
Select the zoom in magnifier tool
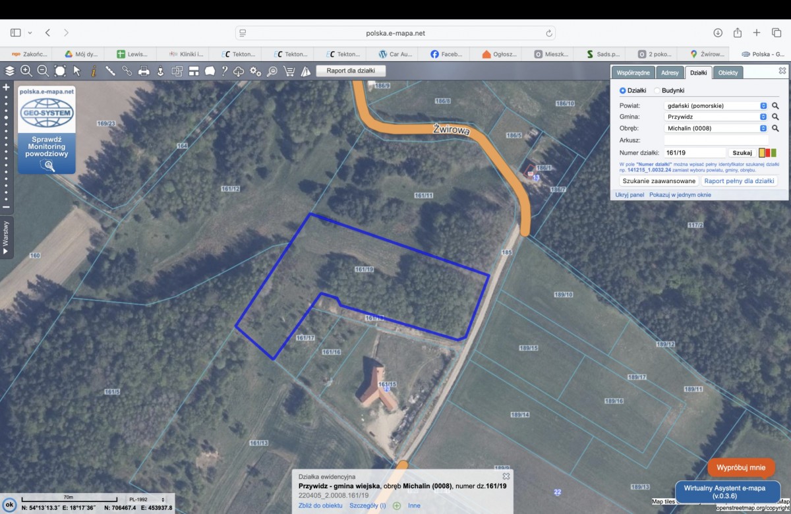(x=26, y=71)
